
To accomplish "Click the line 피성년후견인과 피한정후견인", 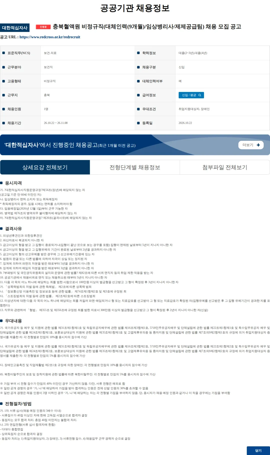I will point(21,236).
